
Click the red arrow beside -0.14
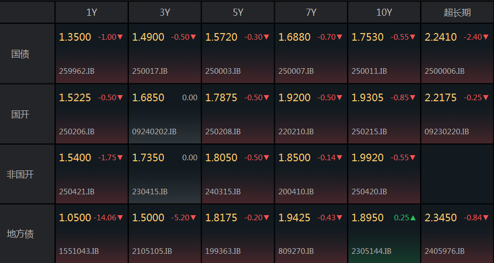pyautogui.click(x=340, y=158)
